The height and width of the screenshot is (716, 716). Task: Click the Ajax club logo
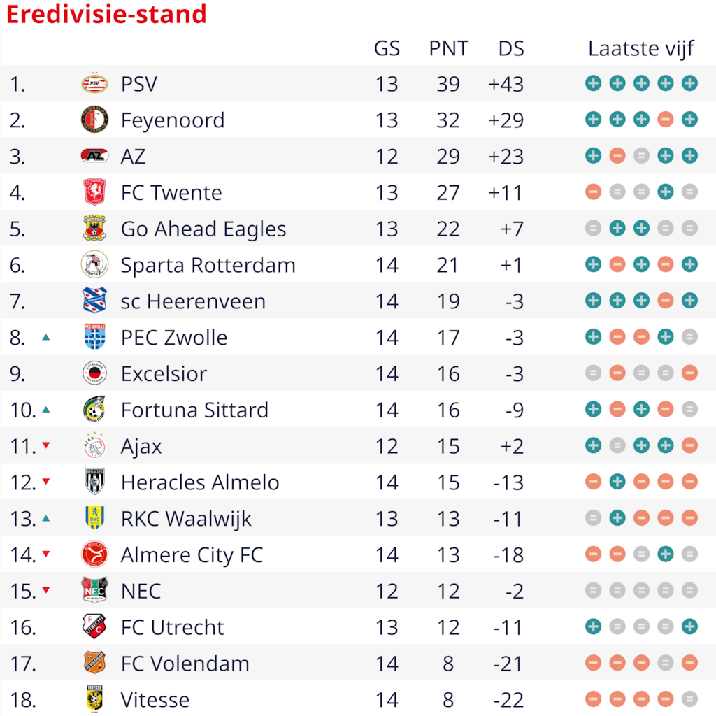click(x=94, y=446)
